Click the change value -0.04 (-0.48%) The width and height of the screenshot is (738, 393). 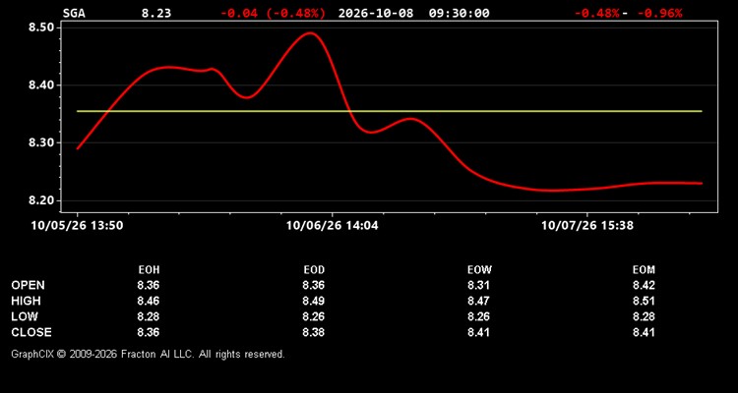pyautogui.click(x=273, y=13)
